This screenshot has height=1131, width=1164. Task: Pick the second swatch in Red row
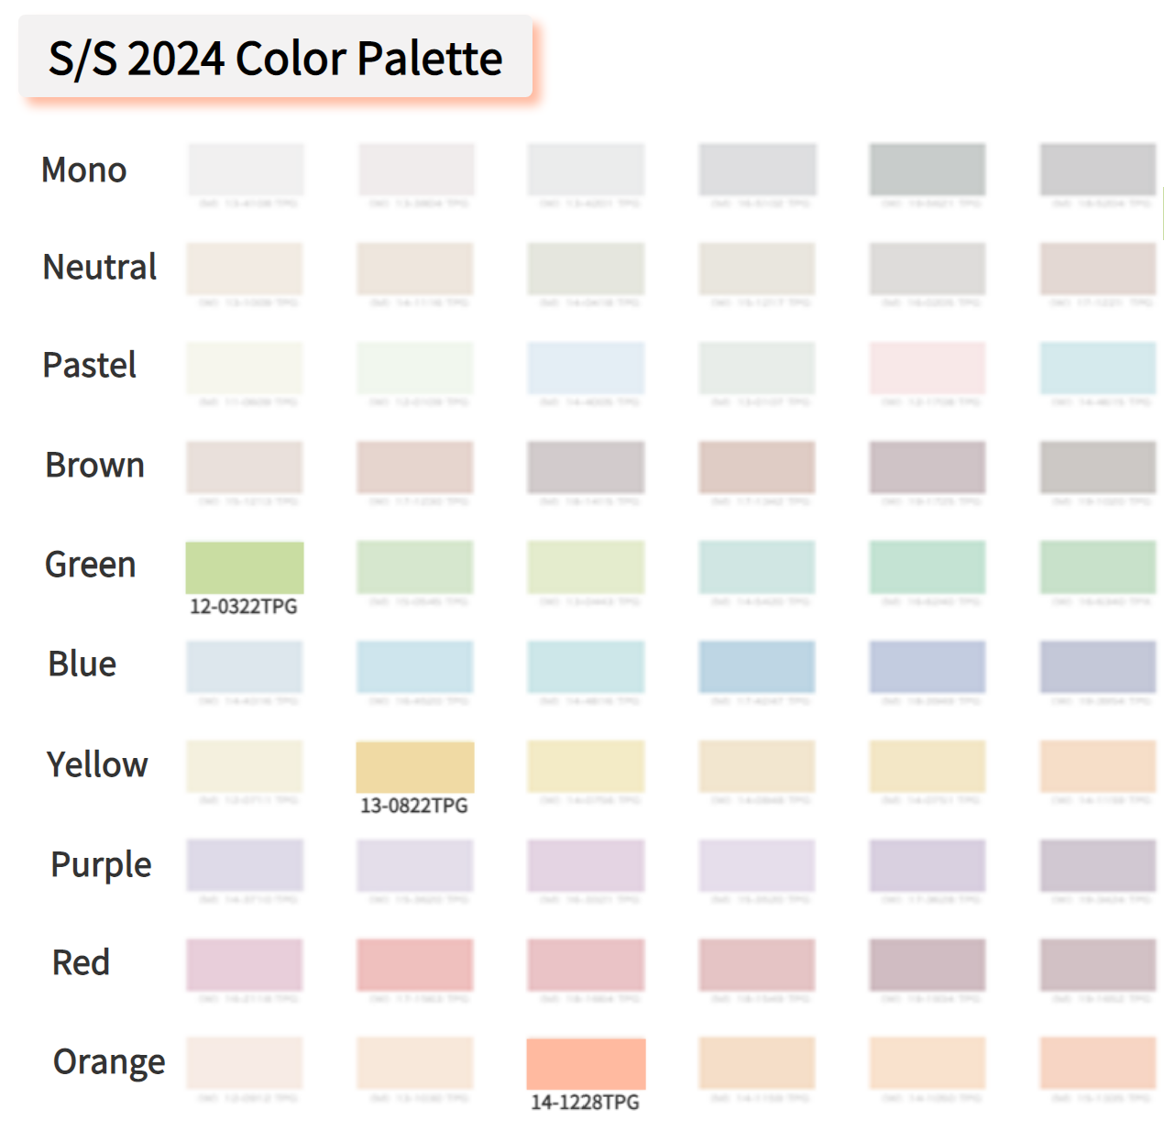point(415,965)
